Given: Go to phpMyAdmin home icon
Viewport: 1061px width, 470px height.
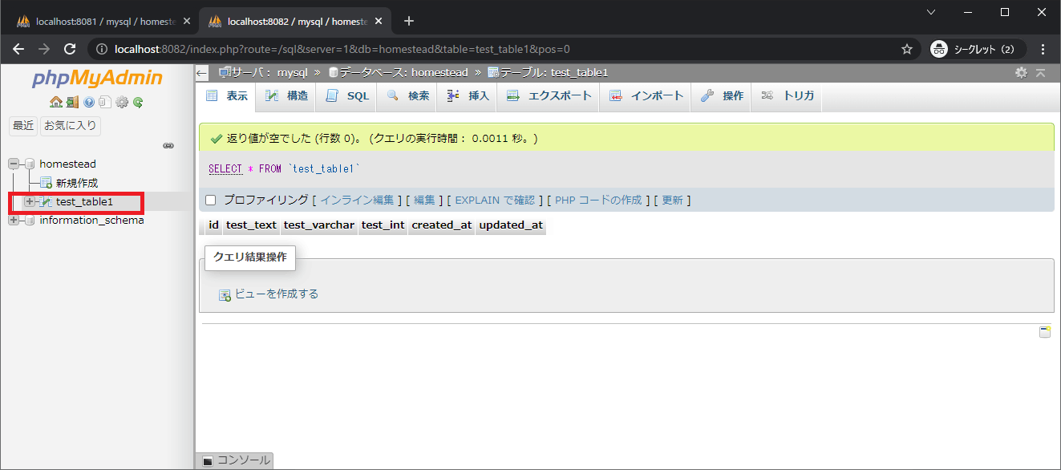Looking at the screenshot, I should [x=55, y=102].
